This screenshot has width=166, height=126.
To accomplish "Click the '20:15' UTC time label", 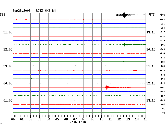I will click(151, 49).
